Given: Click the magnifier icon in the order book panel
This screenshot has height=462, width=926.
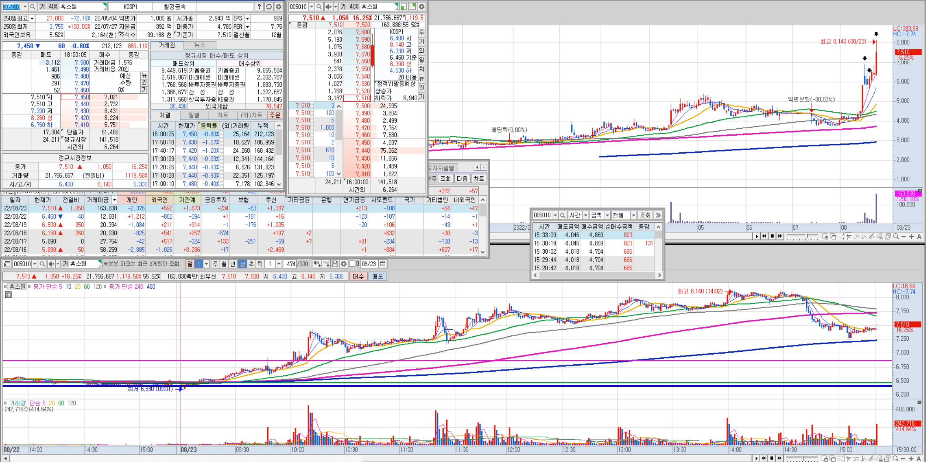Looking at the screenshot, I should tap(319, 7).
